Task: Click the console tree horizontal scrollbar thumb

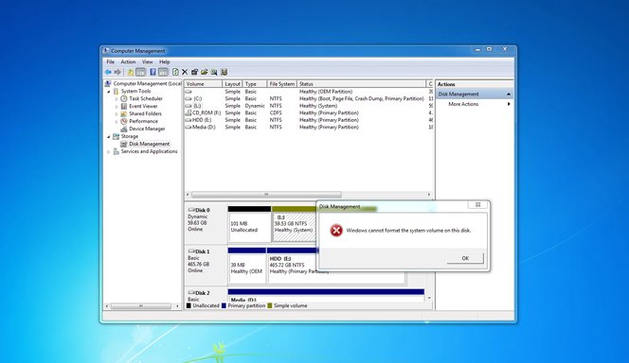Action: (141, 306)
